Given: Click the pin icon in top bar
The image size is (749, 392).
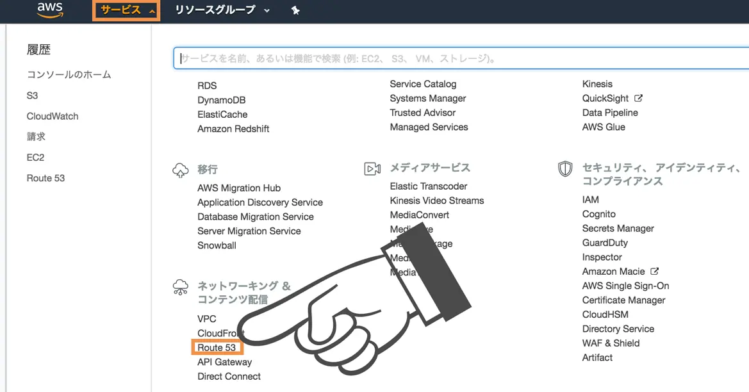Looking at the screenshot, I should tap(295, 10).
